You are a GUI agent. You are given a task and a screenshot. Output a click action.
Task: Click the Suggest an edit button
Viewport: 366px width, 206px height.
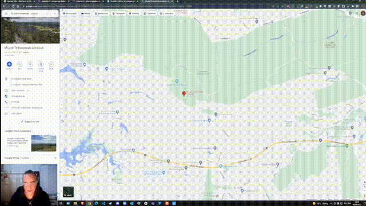(x=30, y=121)
